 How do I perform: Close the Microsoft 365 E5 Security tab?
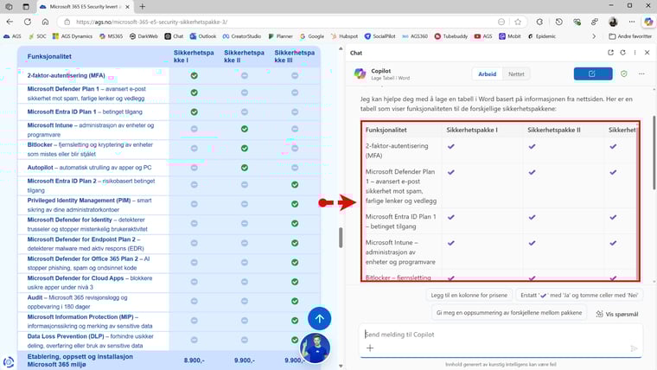point(127,7)
